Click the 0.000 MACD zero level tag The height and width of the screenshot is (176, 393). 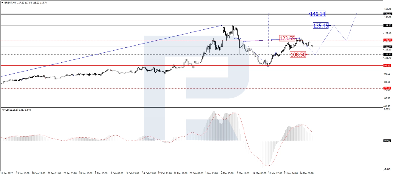387,141
